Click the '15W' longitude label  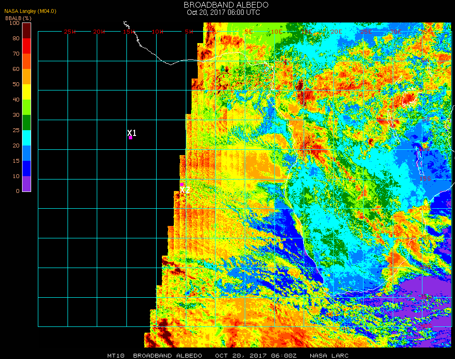(129, 32)
